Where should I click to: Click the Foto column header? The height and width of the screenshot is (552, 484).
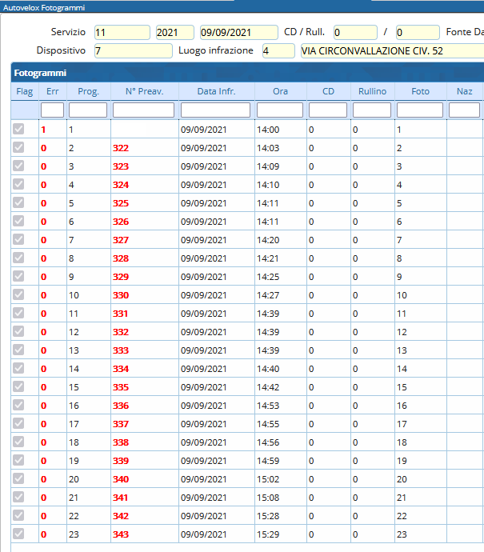tap(420, 91)
